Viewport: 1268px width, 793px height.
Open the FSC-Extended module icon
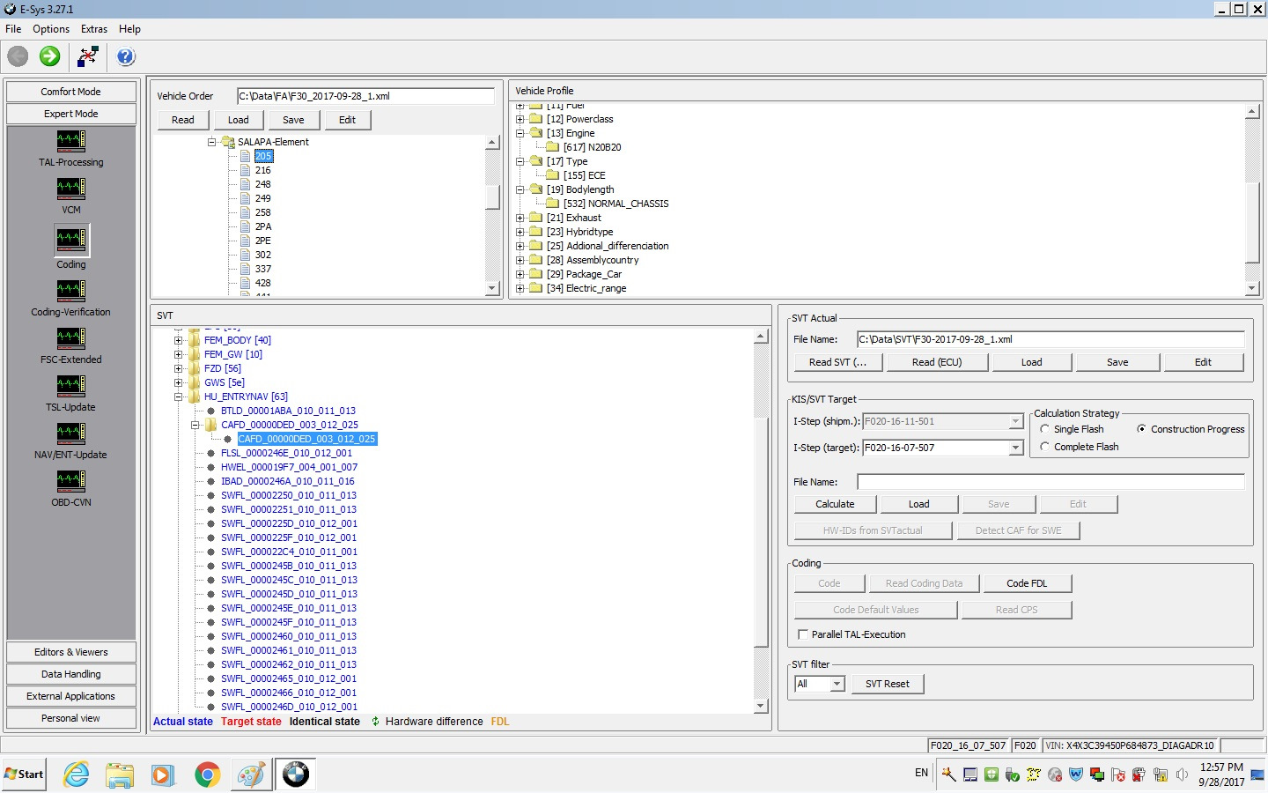[x=71, y=338]
